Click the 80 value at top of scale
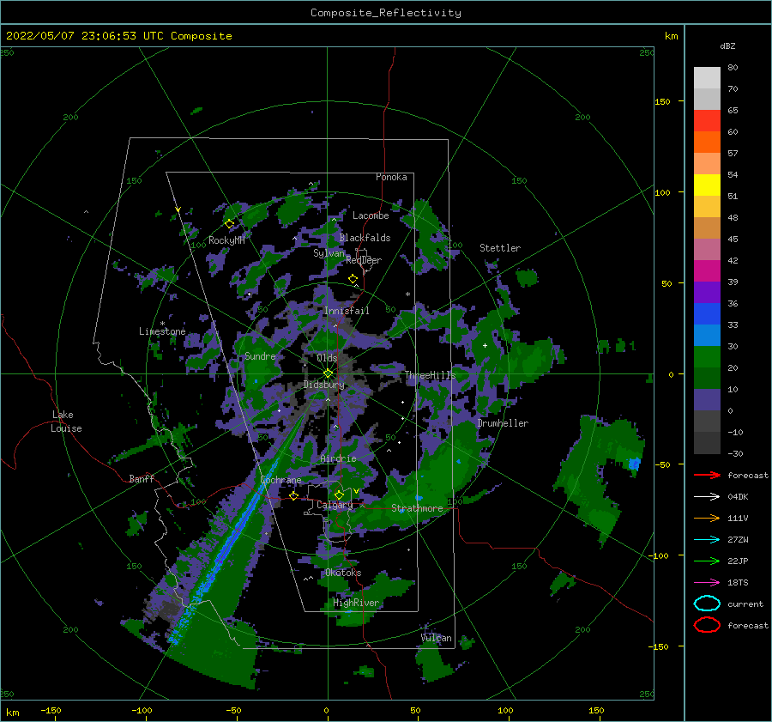The height and width of the screenshot is (722, 772). [x=733, y=68]
